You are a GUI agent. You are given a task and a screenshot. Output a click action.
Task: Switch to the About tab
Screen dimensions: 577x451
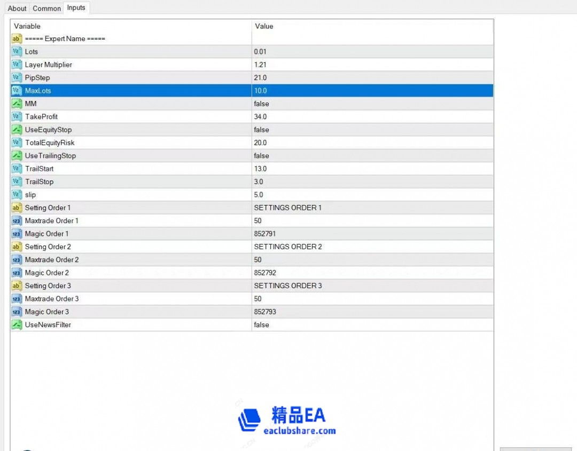(x=17, y=8)
